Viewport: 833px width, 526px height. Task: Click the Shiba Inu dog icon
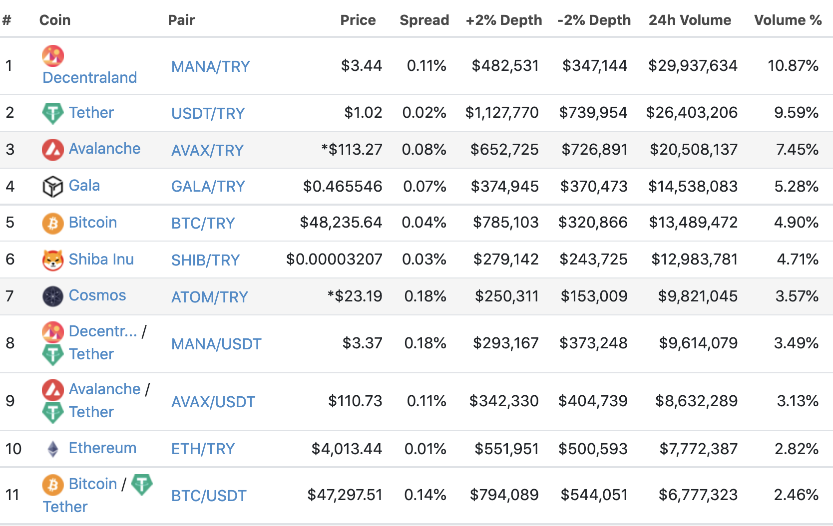[x=53, y=260]
